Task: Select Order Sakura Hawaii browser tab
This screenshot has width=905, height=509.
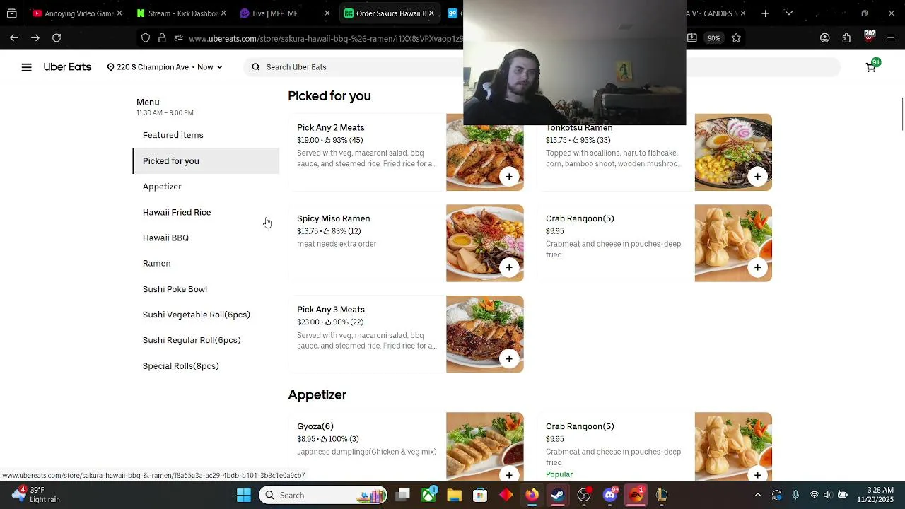Action: 390,13
